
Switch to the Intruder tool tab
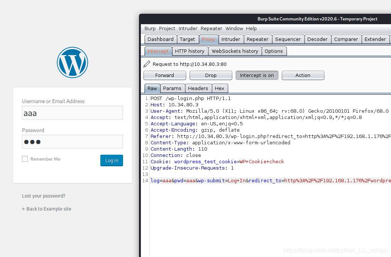pos(231,39)
